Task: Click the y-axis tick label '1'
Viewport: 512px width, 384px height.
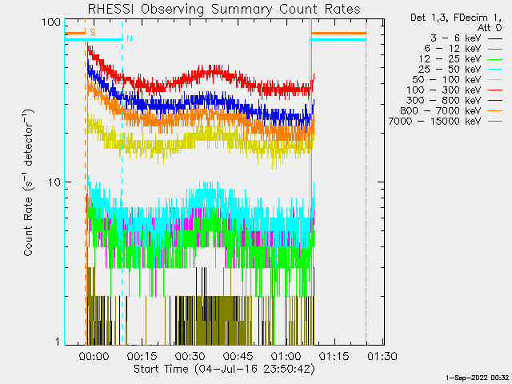Action: pos(58,342)
